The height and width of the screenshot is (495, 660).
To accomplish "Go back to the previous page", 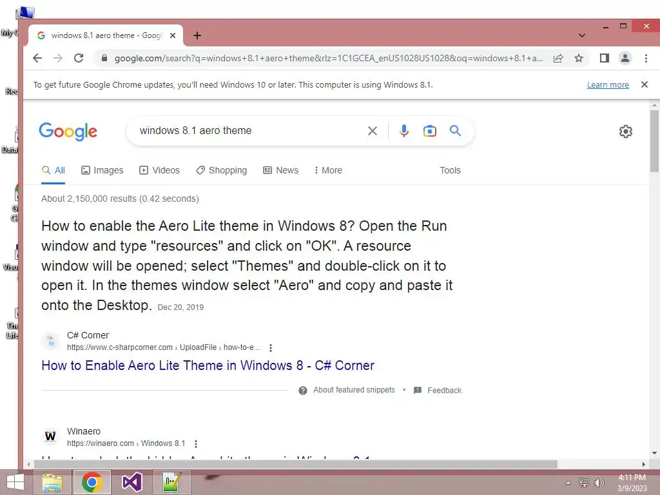I will coord(37,58).
